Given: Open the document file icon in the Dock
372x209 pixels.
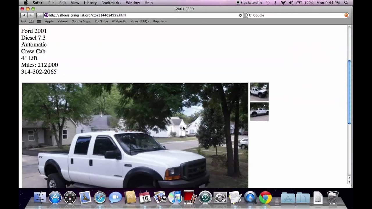Looking at the screenshot, I should coord(318,198).
